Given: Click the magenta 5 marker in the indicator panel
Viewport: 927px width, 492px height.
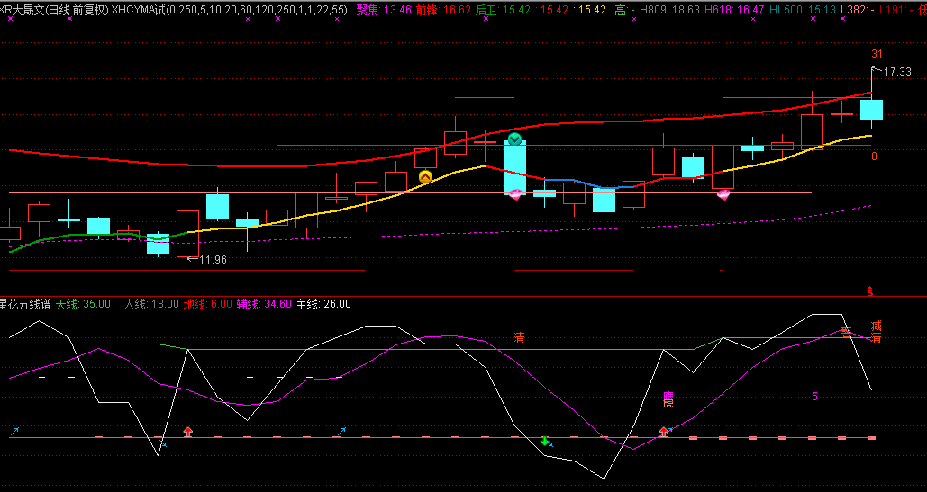Looking at the screenshot, I should coord(815,397).
